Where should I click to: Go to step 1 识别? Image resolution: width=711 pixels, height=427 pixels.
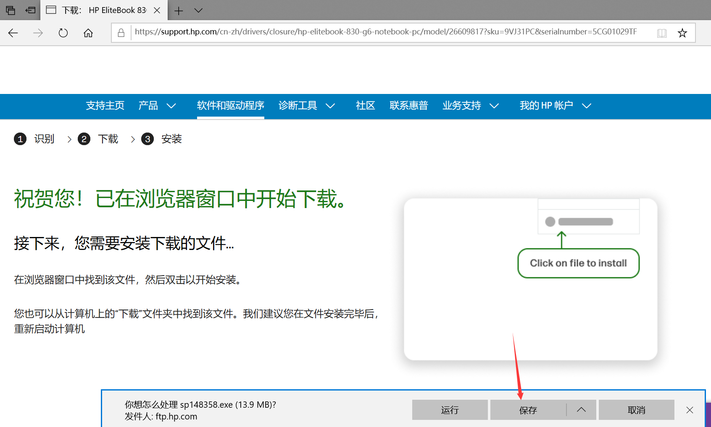point(34,139)
